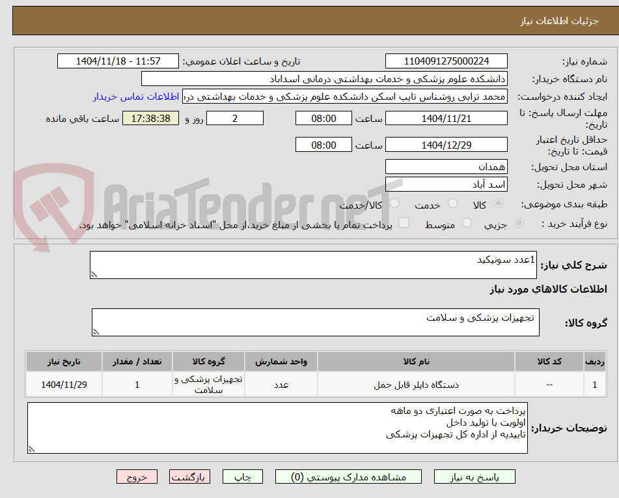The width and height of the screenshot is (619, 498).
Task: Click resize handle of شرح کلی نیاز box
Action: (94, 274)
